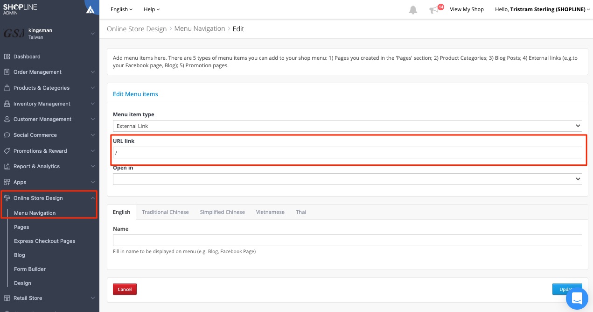Viewport: 593px width, 312px height.
Task: Switch to the Traditional Chinese tab
Action: [165, 212]
